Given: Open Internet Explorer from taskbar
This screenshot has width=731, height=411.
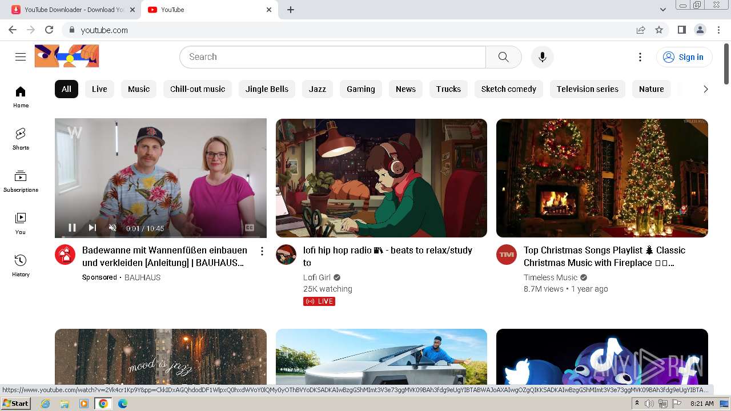Looking at the screenshot, I should coord(46,404).
